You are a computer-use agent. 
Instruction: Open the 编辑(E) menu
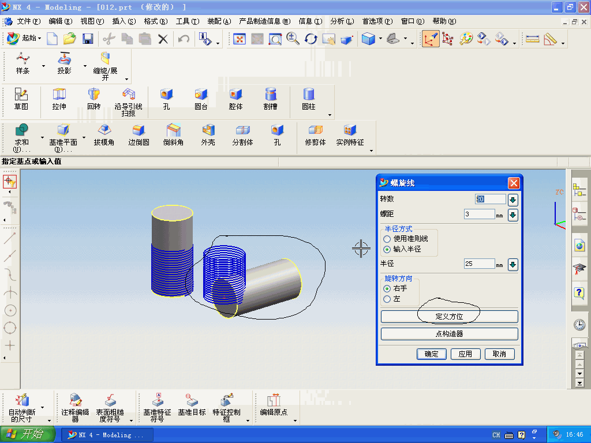(x=60, y=21)
